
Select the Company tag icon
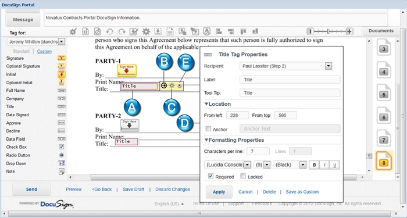pyautogui.click(x=62, y=98)
